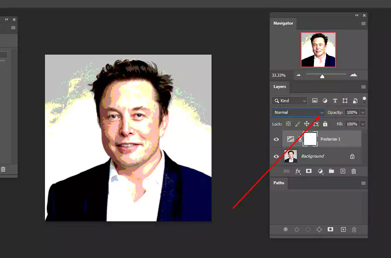The height and width of the screenshot is (258, 391).
Task: Collapse the left panel with double arrows
Action: pyautogui.click(x=7, y=19)
